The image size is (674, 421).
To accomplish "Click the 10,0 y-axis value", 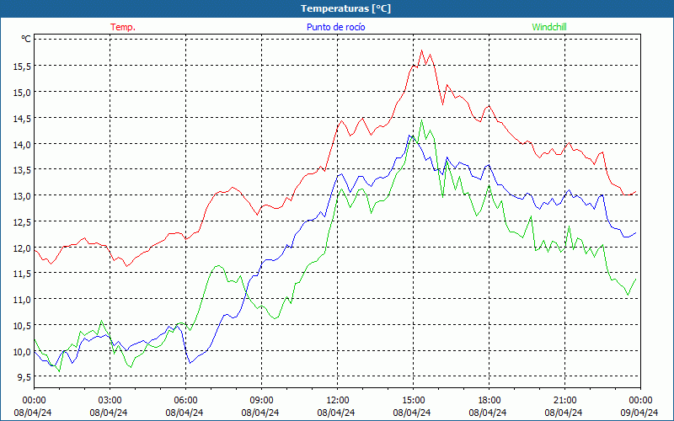I will click(22, 351).
